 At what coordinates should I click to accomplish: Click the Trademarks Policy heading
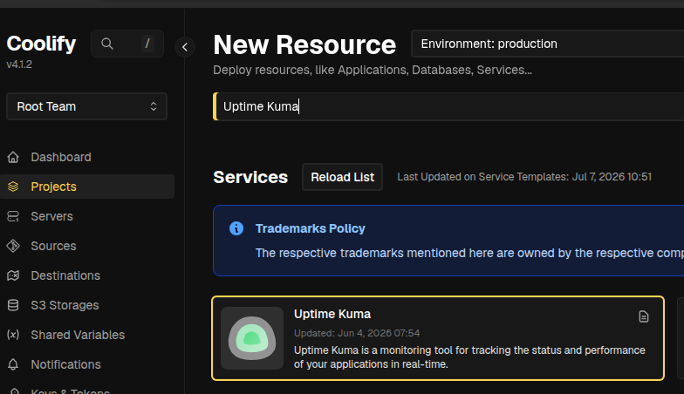click(x=311, y=228)
